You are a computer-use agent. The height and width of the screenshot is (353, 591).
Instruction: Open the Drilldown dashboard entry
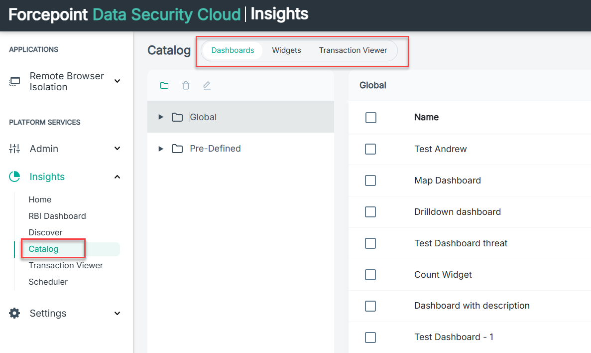(457, 212)
